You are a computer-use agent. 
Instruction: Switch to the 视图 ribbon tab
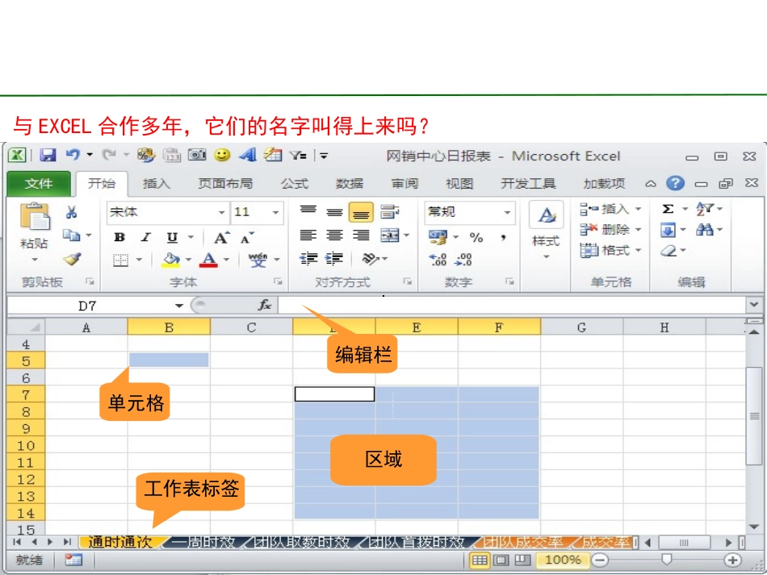point(459,184)
